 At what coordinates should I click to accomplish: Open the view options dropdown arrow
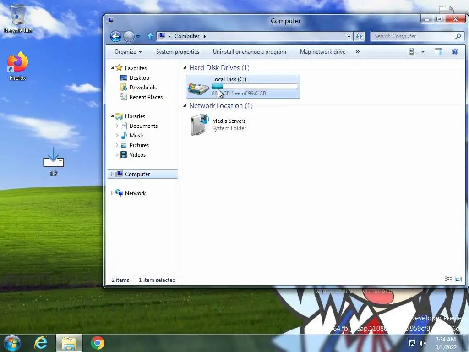(x=423, y=52)
